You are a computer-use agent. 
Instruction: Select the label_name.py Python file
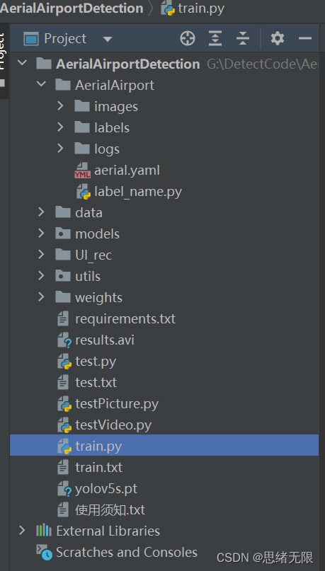(x=138, y=192)
